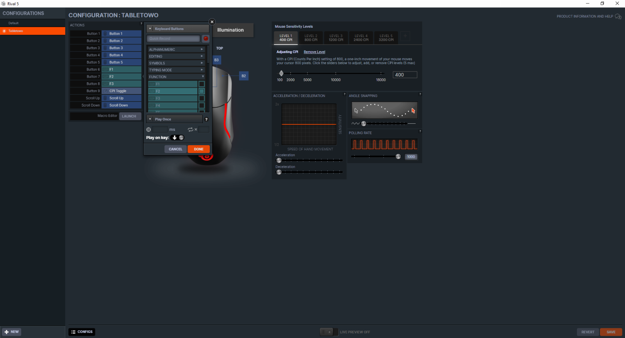This screenshot has height=338, width=625.
Task: Click the red Quick Record button icon
Action: [x=206, y=39]
